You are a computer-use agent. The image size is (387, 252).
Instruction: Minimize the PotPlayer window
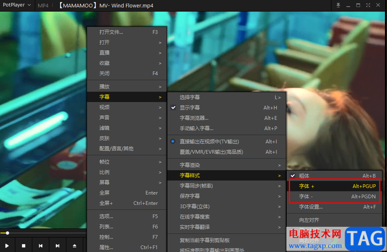(x=348, y=5)
